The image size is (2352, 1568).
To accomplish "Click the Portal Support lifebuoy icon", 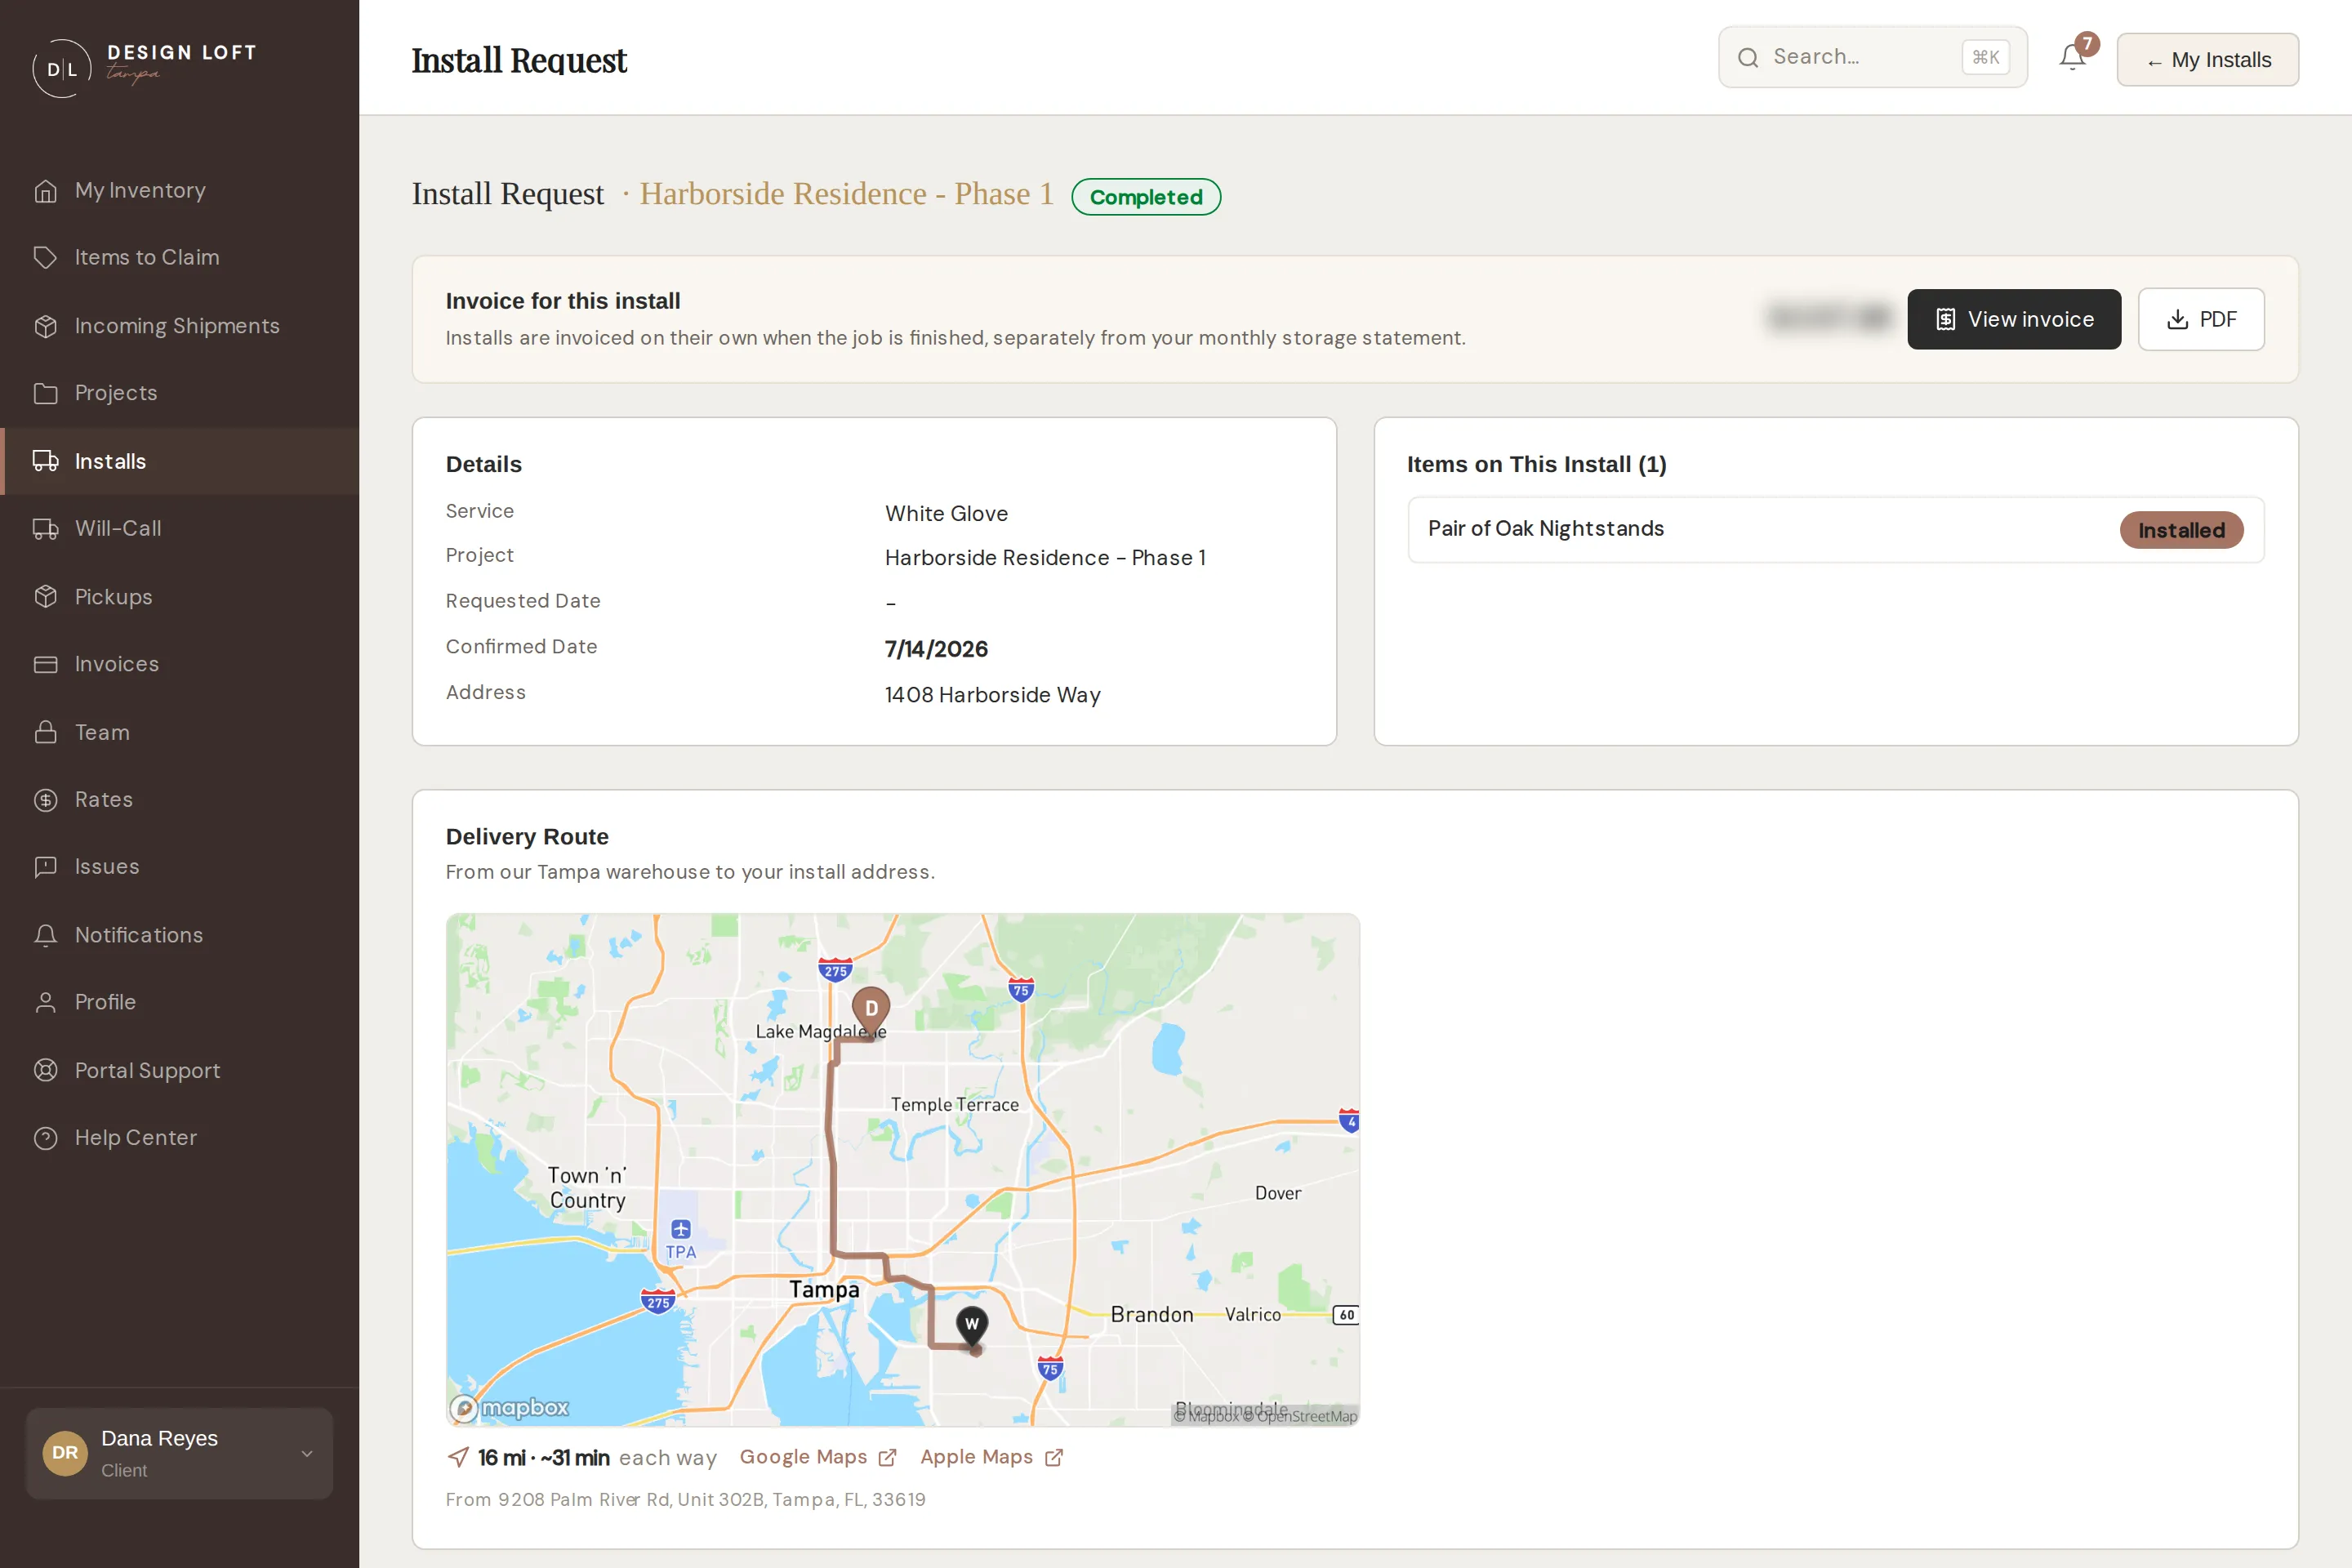I will 46,1070.
